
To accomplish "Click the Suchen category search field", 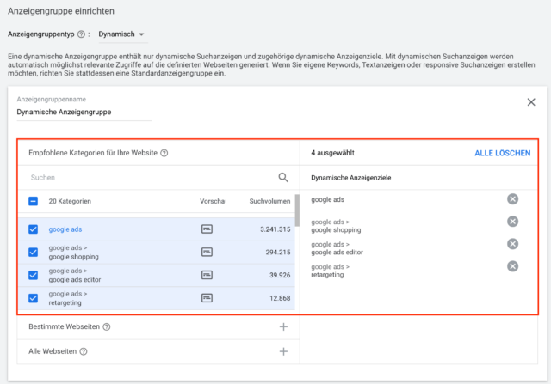I will click(x=152, y=178).
